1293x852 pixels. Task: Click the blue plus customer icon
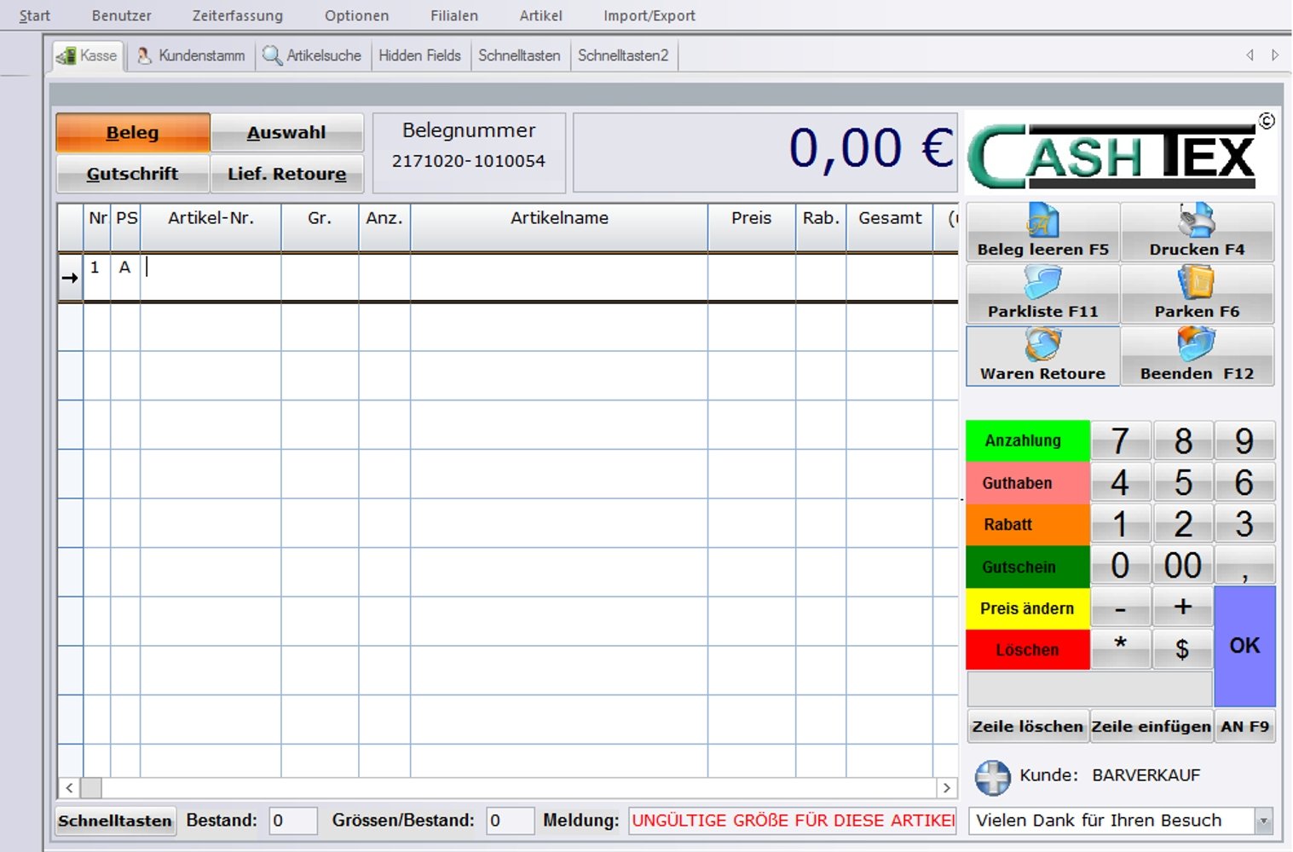click(992, 777)
